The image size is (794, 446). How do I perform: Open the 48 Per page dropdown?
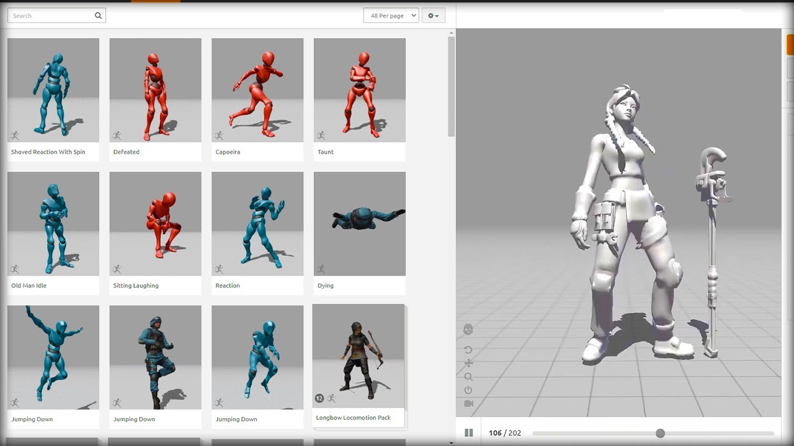(x=391, y=15)
